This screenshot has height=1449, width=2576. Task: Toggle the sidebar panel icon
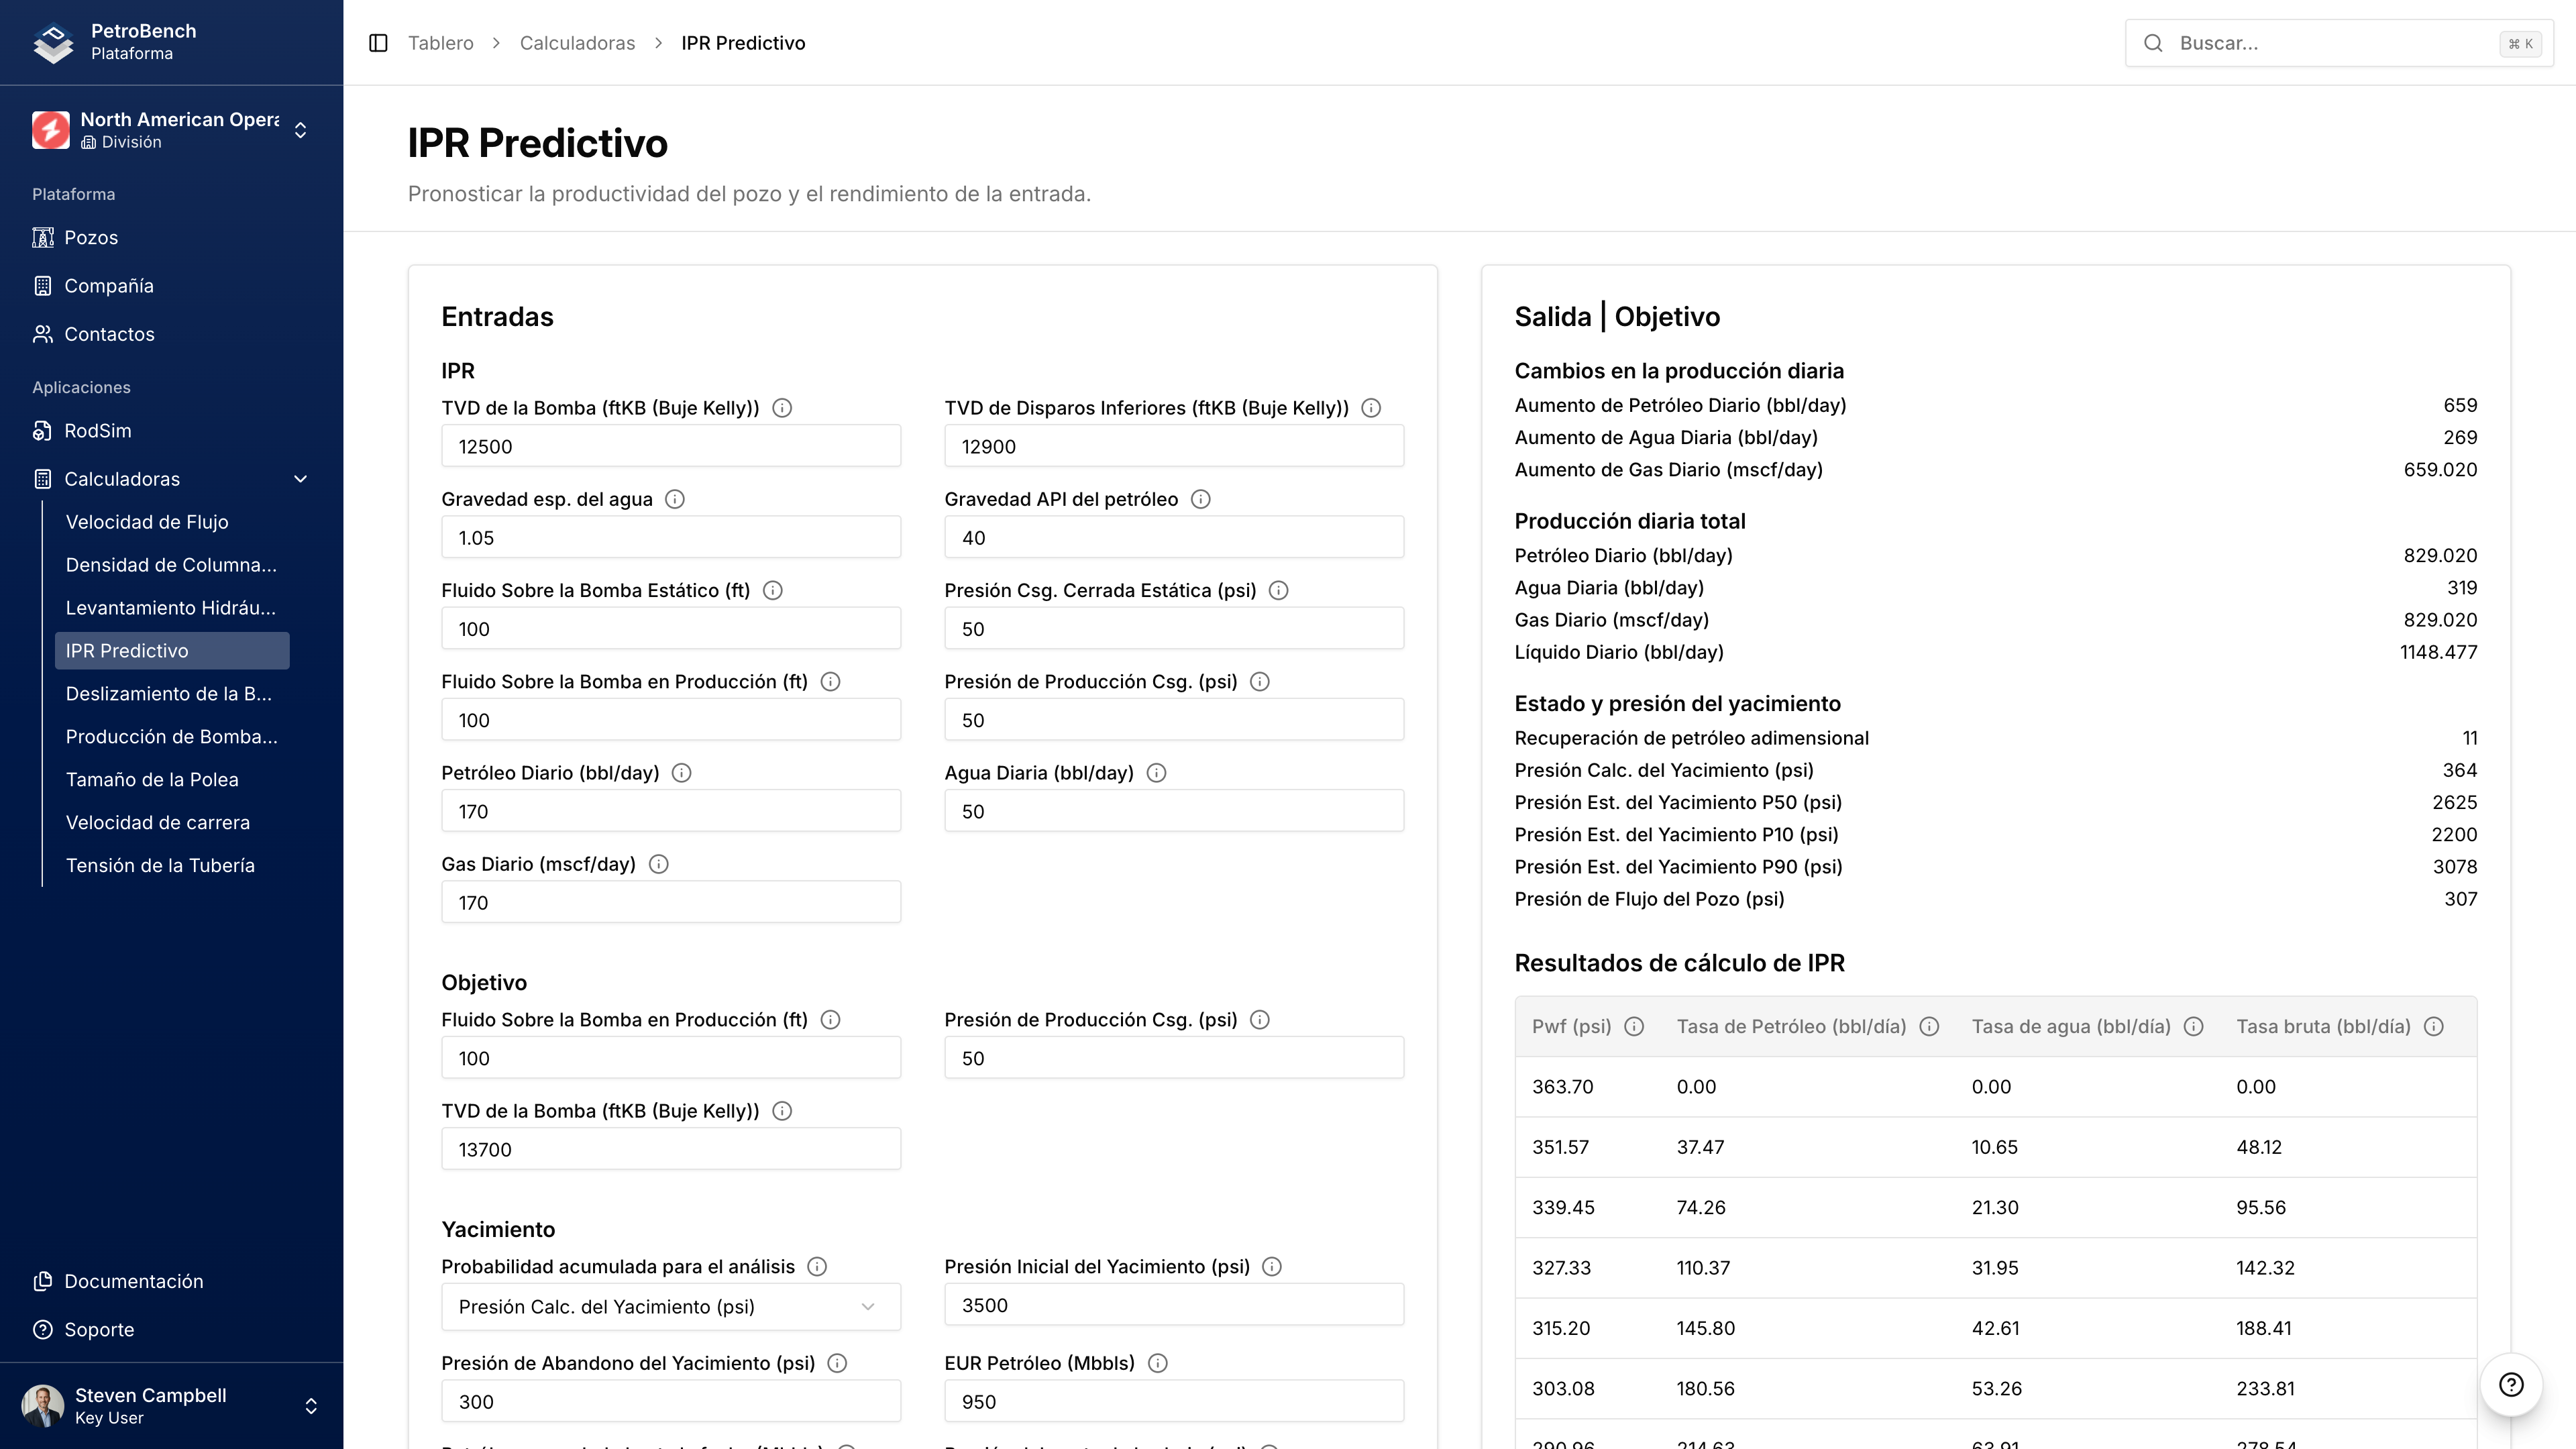[378, 43]
